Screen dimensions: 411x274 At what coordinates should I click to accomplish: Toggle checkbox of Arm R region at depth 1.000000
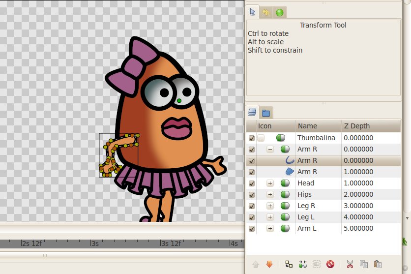pos(251,172)
